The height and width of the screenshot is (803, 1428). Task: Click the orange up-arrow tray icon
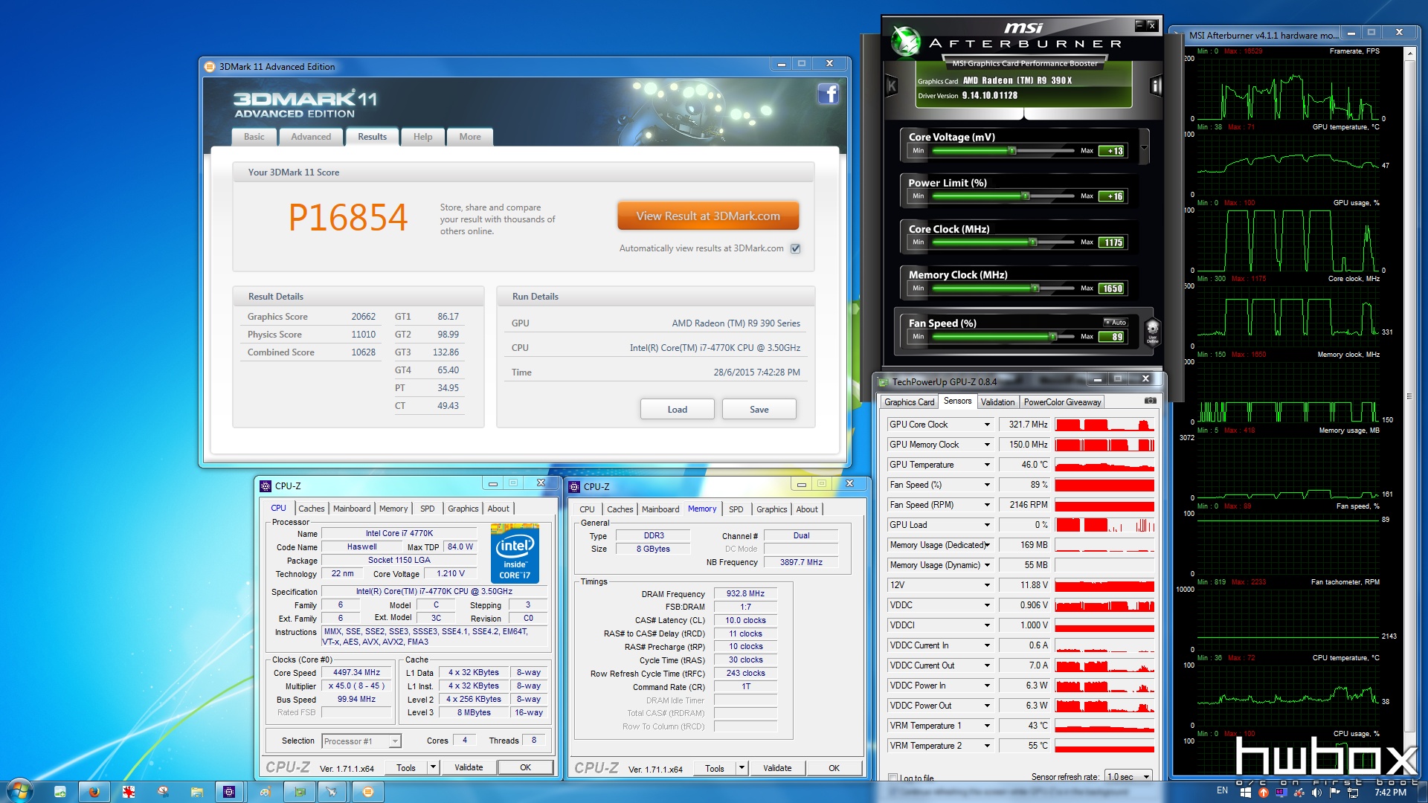coord(1263,793)
